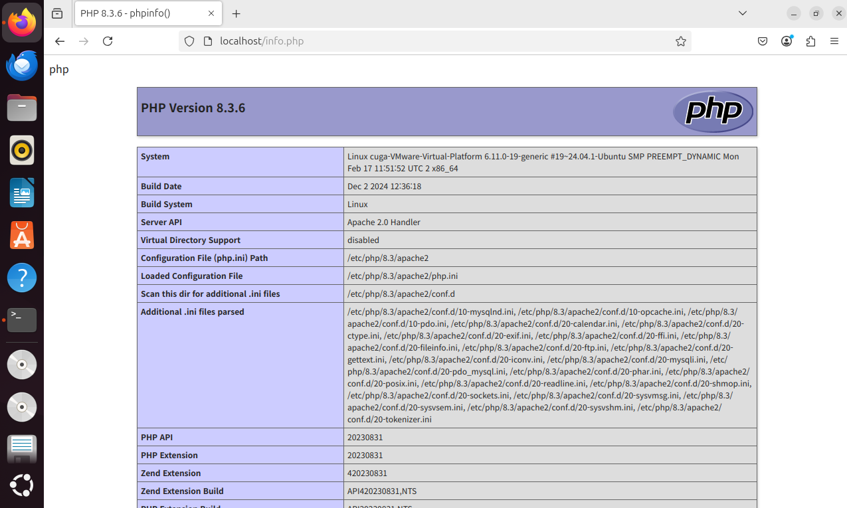Click the 'System' row label
Screen dimensions: 847x508
point(155,157)
